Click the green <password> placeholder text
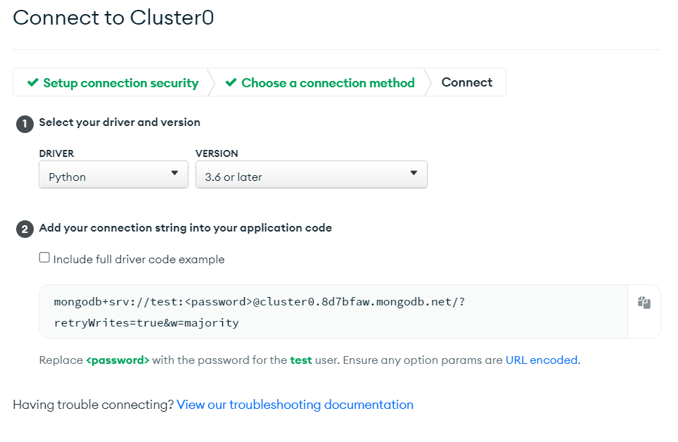The image size is (678, 442). click(117, 360)
